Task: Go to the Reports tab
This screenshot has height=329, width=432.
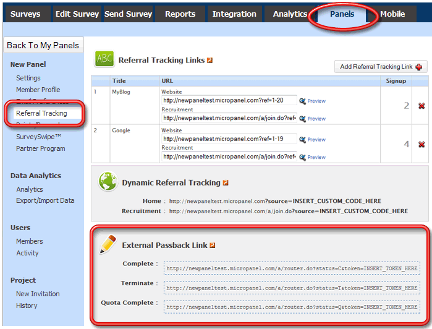Action: click(x=180, y=14)
